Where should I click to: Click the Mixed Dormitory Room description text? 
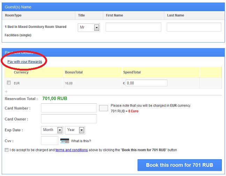pyautogui.click(x=36, y=31)
